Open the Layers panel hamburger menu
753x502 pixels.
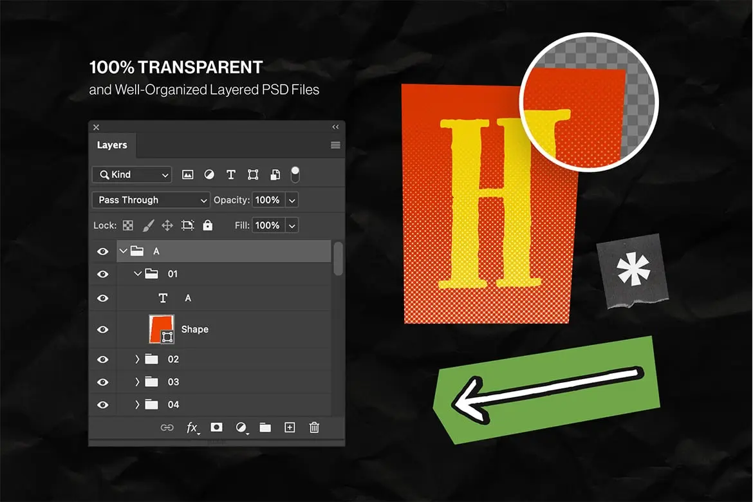pyautogui.click(x=335, y=145)
